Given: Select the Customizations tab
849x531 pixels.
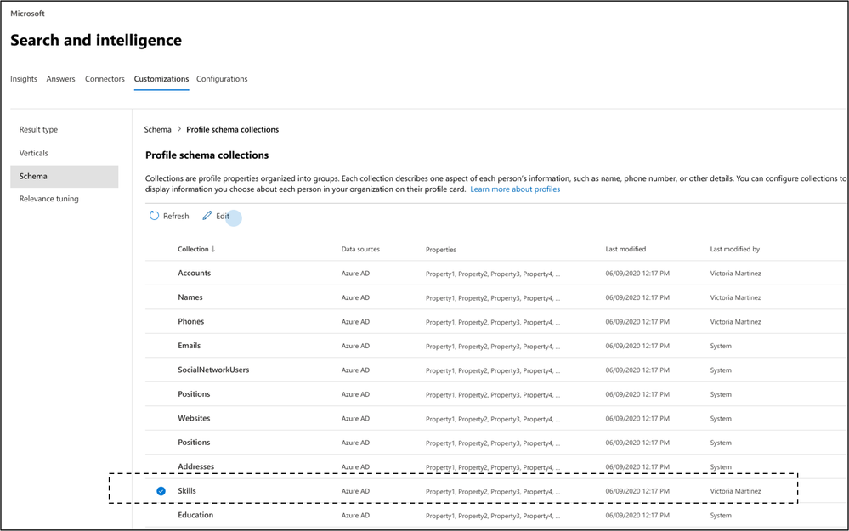Looking at the screenshot, I should click(x=161, y=79).
